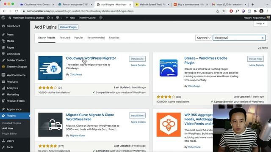Viewport: 271px width, 152px height.
Task: Install Cloudways WordPress Migrator now
Action: (x=137, y=59)
